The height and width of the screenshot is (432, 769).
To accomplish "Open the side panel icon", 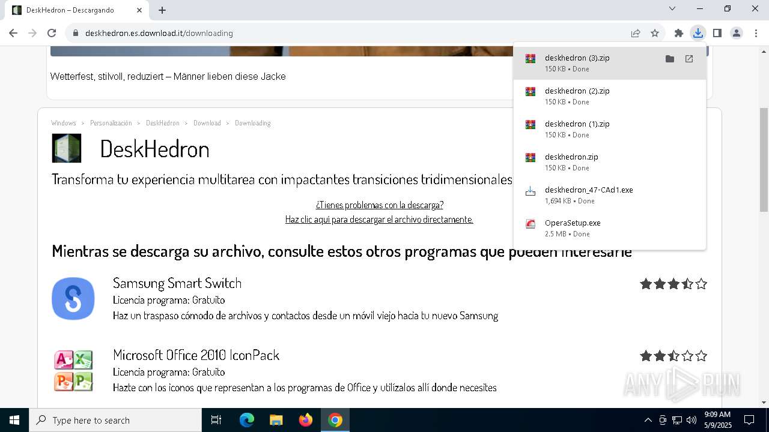I will (x=717, y=33).
